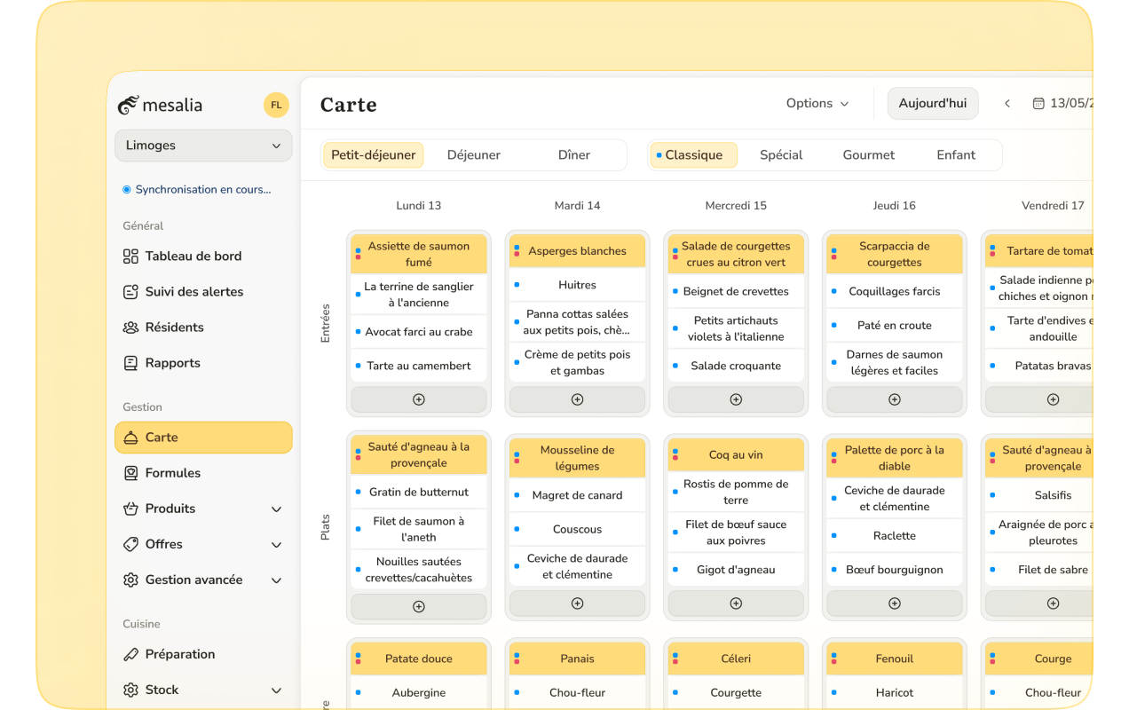Expand the Produits submenu
1129x710 pixels.
tap(276, 509)
